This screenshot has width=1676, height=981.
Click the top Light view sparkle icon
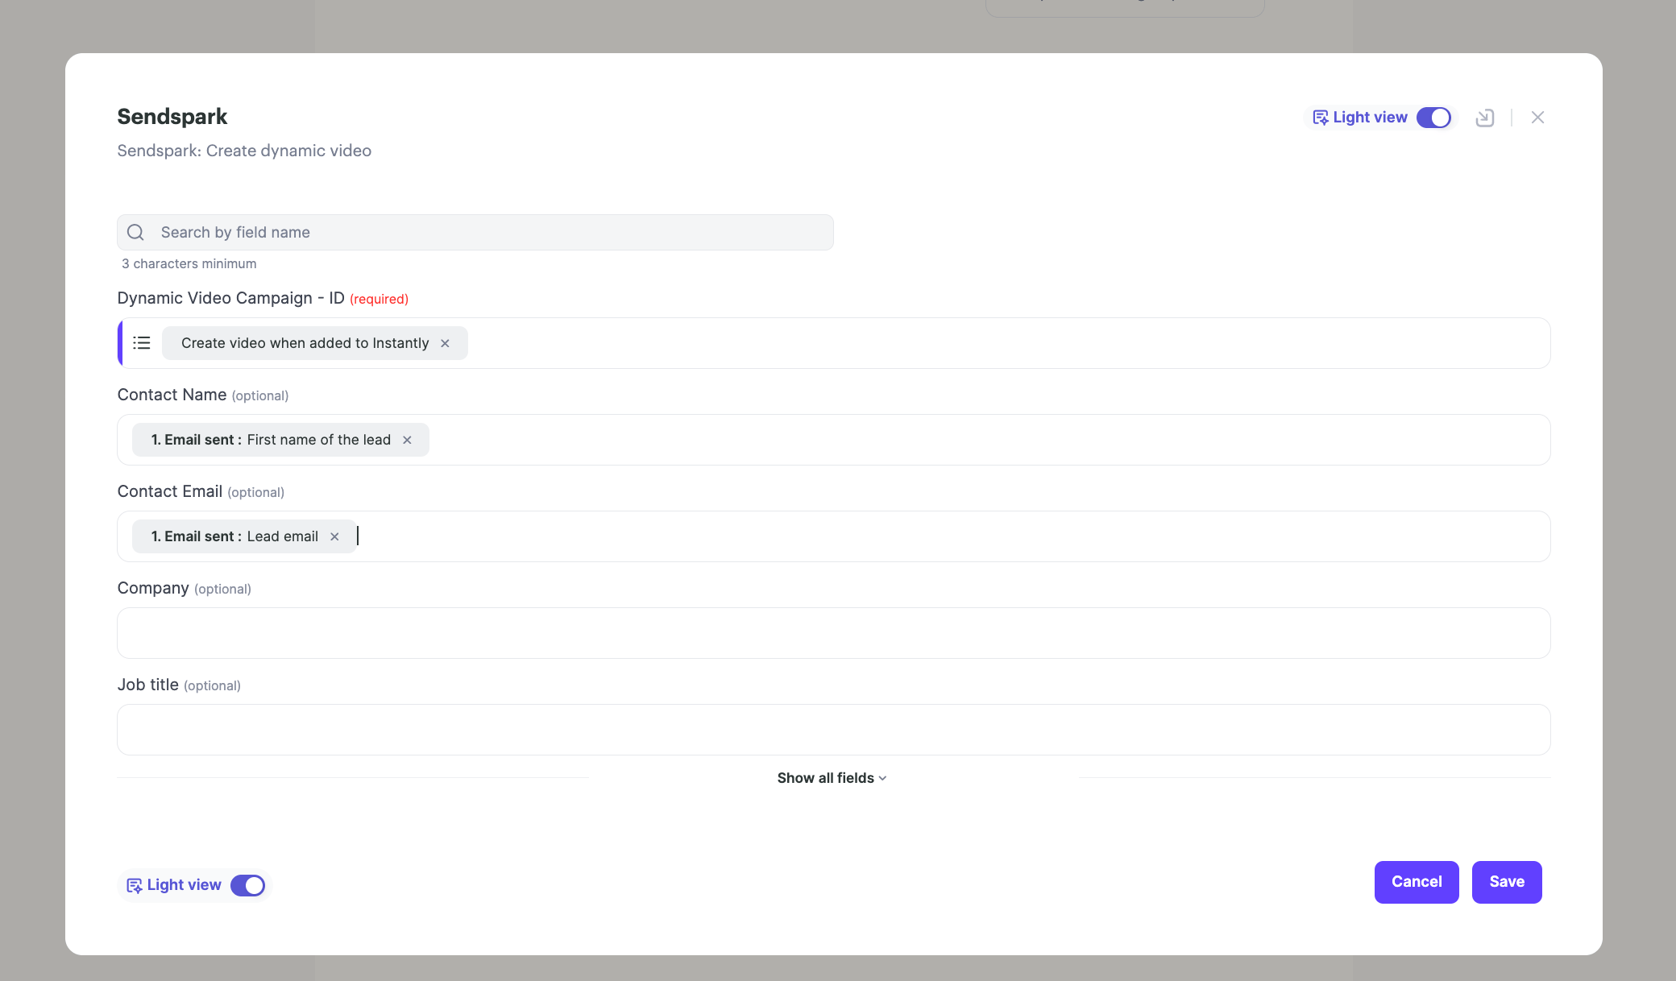click(x=1320, y=118)
